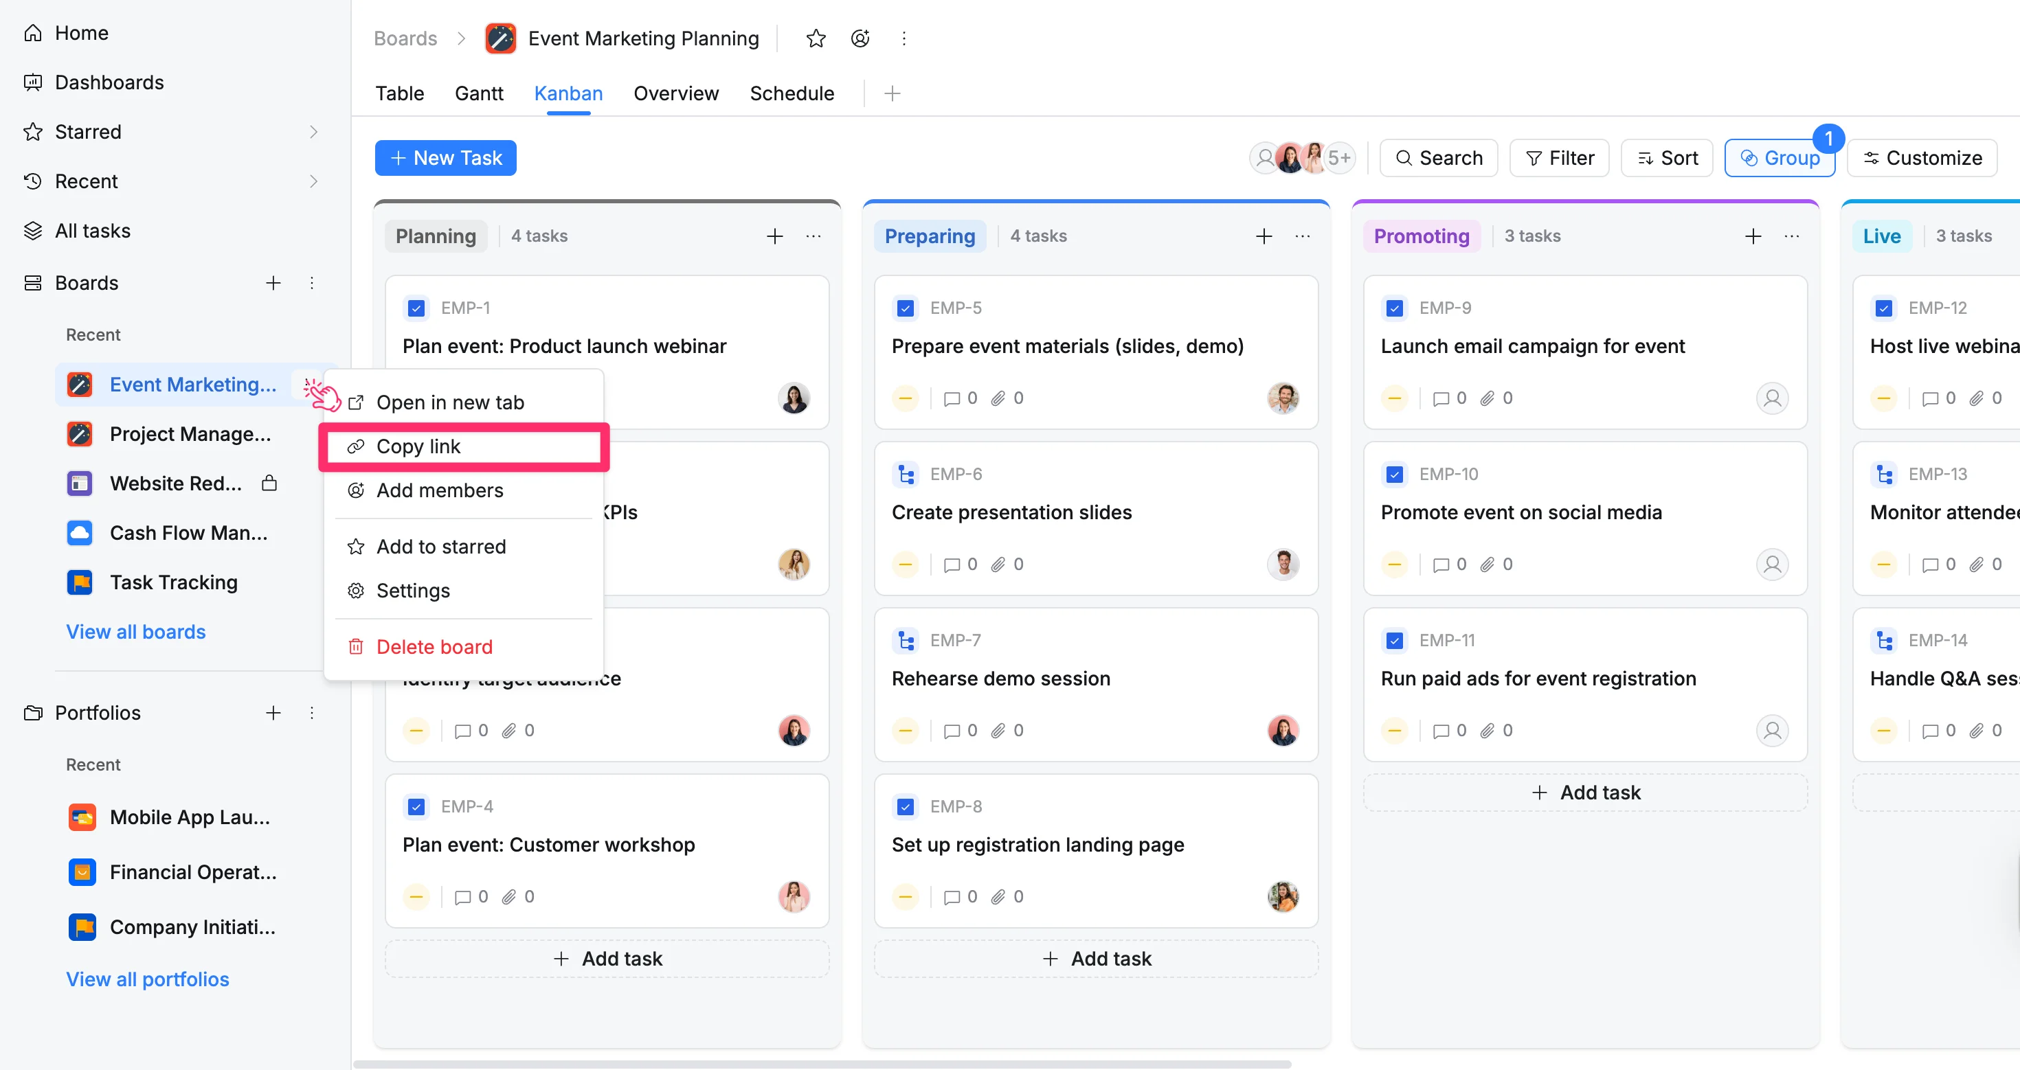The width and height of the screenshot is (2020, 1070).
Task: Click the horizontal scrollbar at bottom
Action: coord(822,1064)
